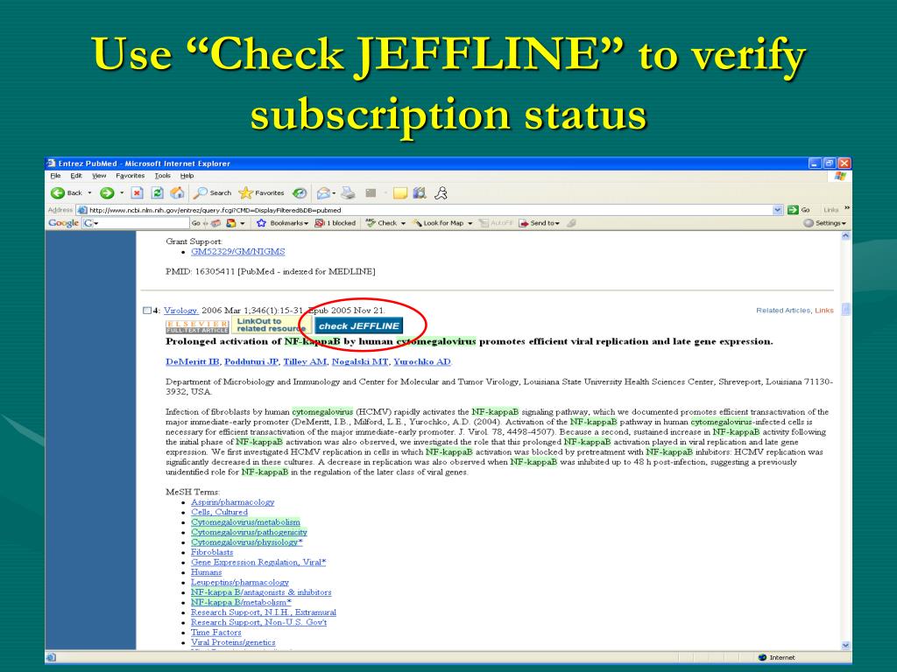This screenshot has height=672, width=897.
Task: Open Cells, Cultured MeSH link
Action: [x=220, y=512]
